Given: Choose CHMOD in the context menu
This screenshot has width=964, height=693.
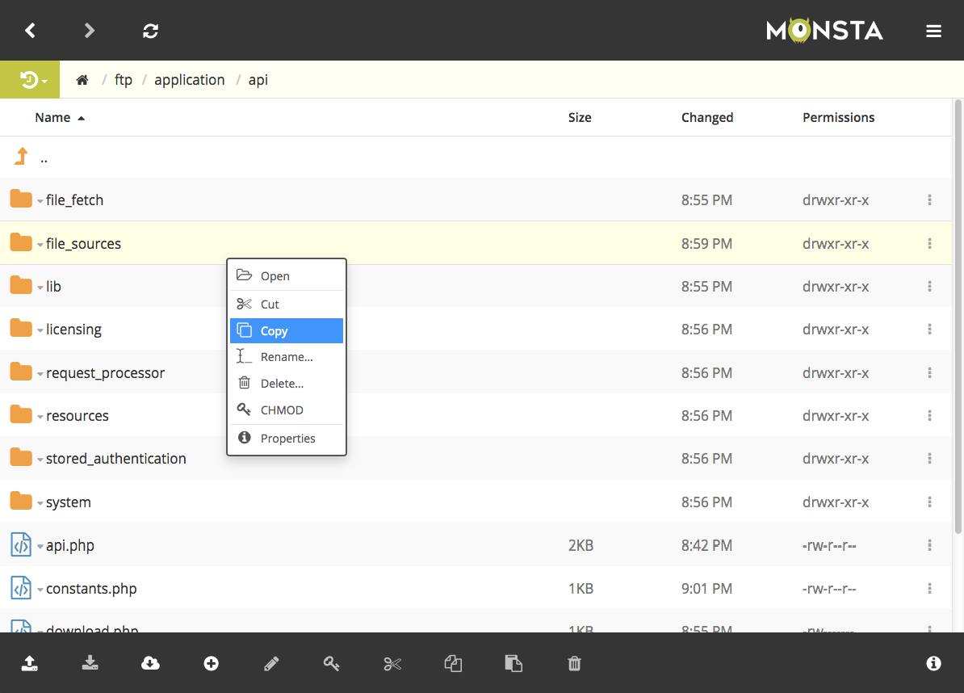Looking at the screenshot, I should 287,410.
